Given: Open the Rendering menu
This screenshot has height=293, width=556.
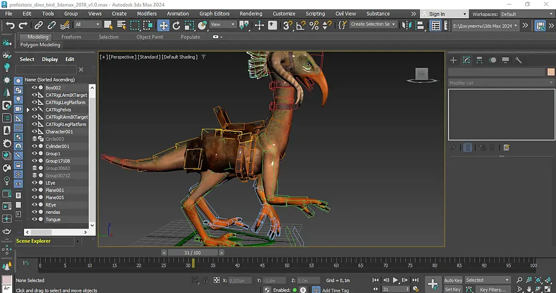Looking at the screenshot, I should pyautogui.click(x=251, y=14).
